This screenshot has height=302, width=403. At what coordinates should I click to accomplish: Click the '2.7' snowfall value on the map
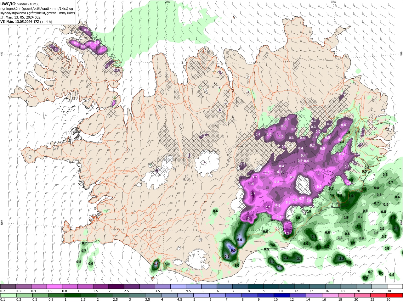[253, 194]
